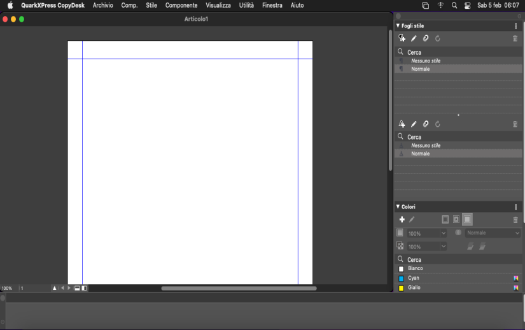Open Fogli stile panel options menu
Image resolution: width=525 pixels, height=330 pixels.
coord(516,25)
